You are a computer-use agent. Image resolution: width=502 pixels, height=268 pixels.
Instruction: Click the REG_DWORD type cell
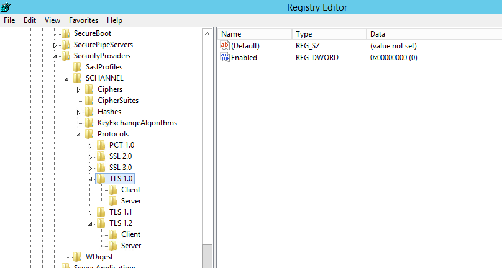pyautogui.click(x=317, y=58)
